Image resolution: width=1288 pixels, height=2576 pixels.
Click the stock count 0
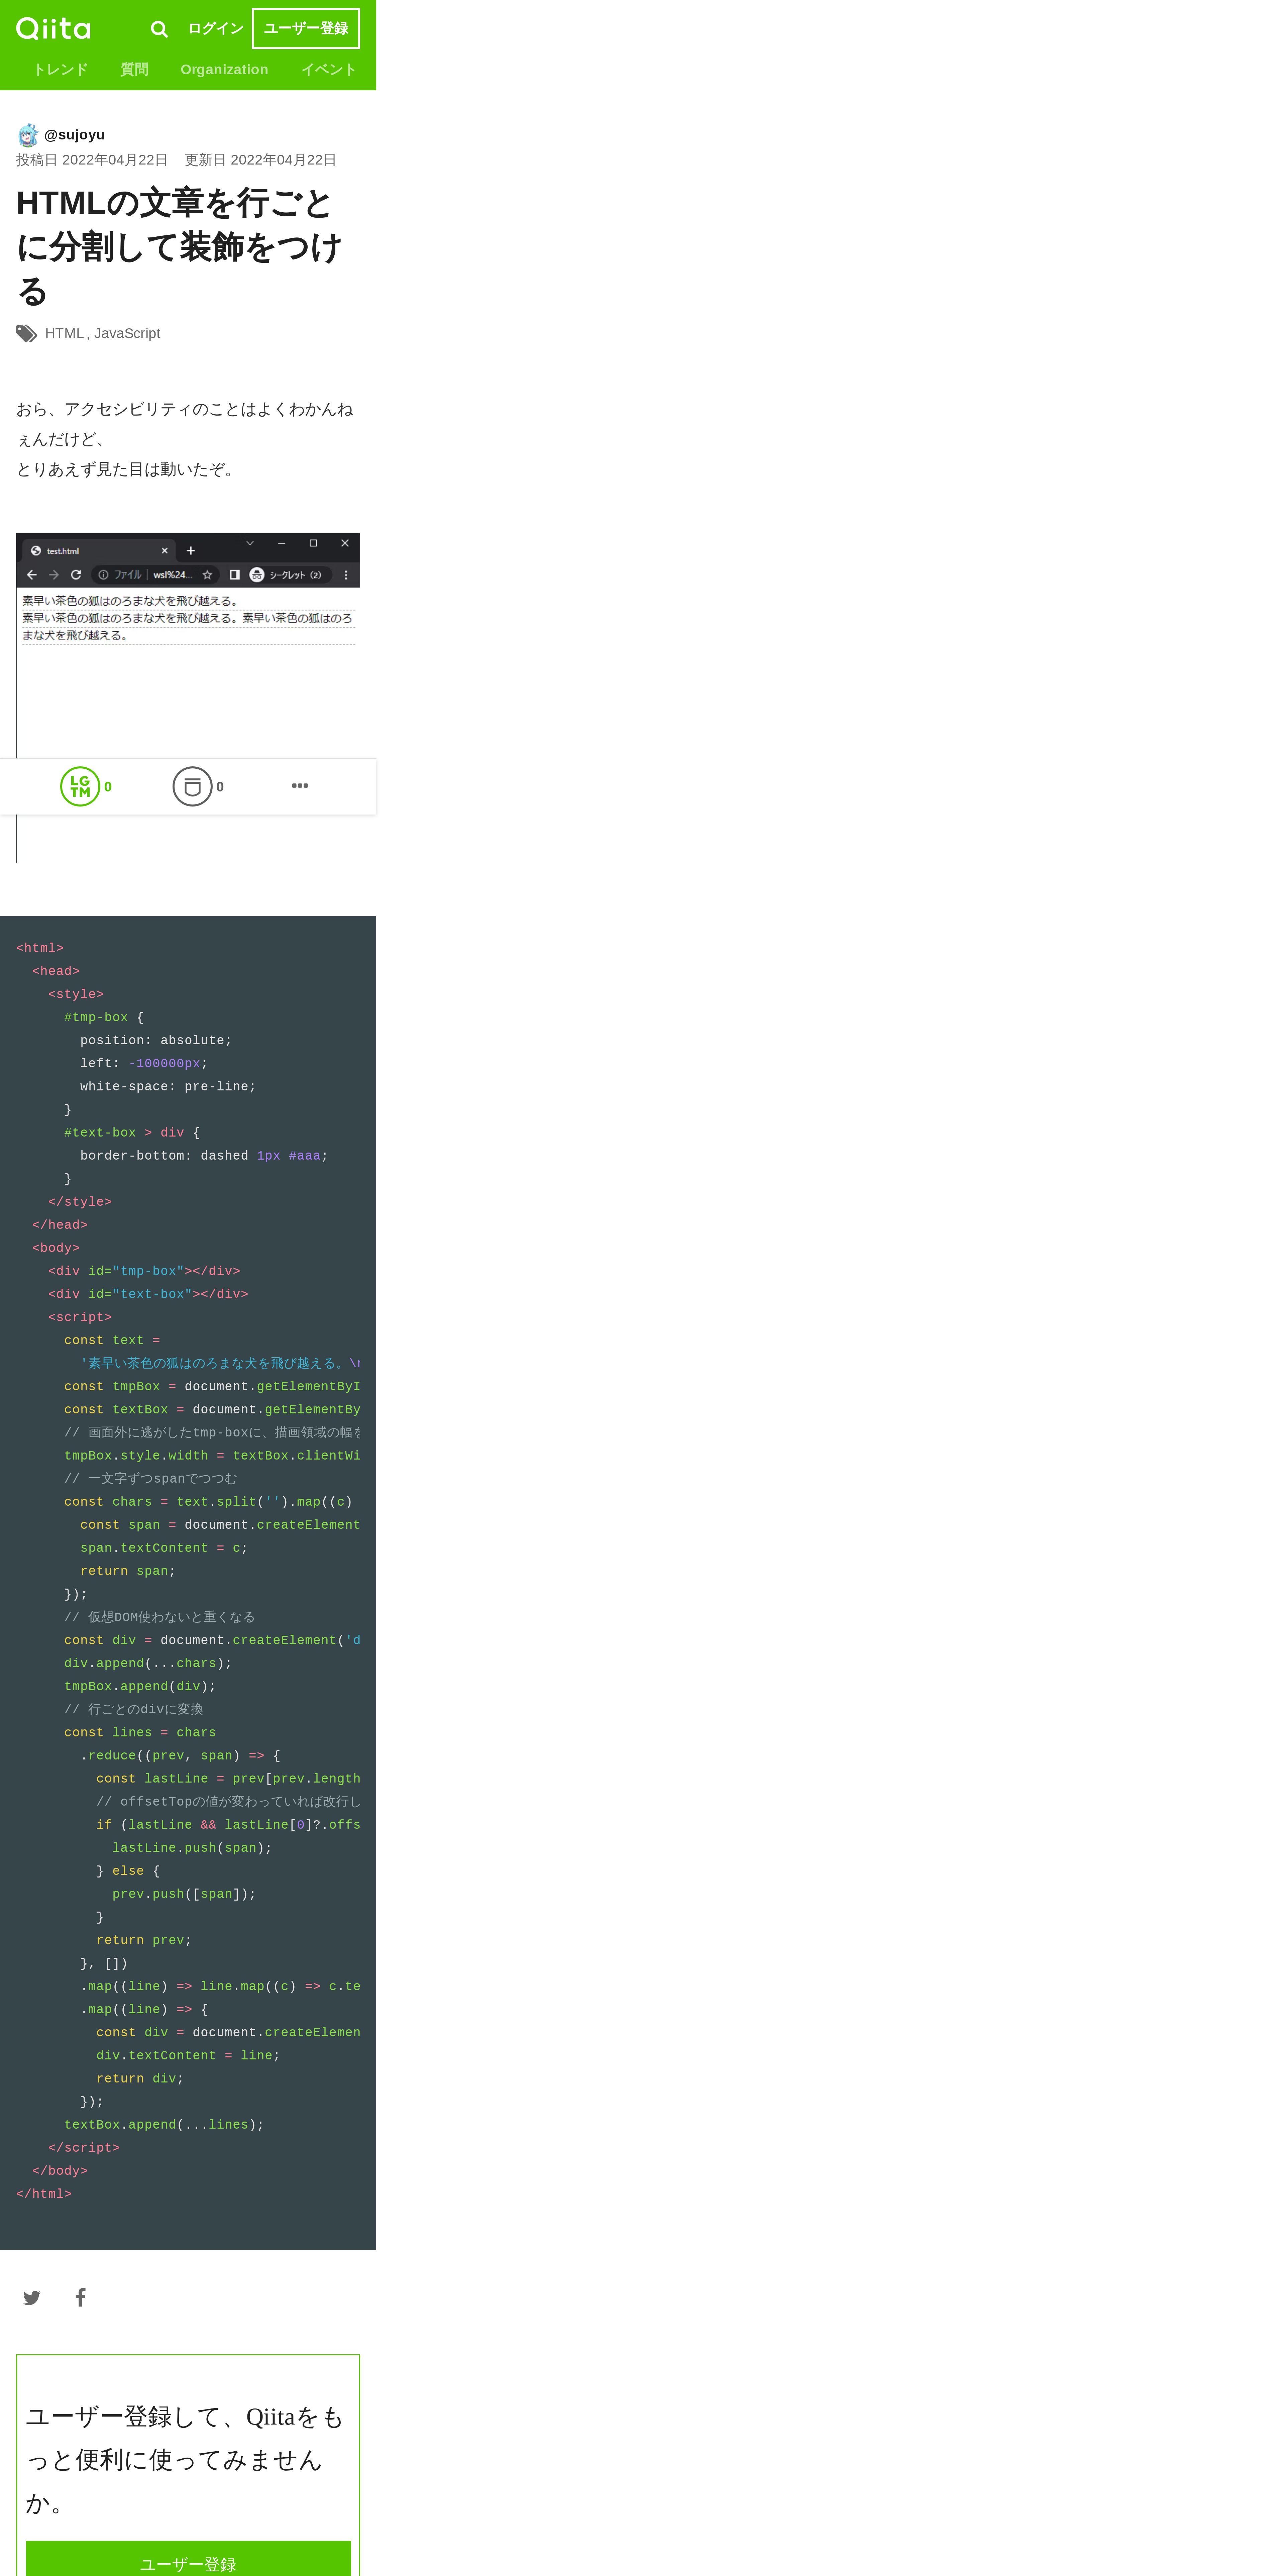220,787
